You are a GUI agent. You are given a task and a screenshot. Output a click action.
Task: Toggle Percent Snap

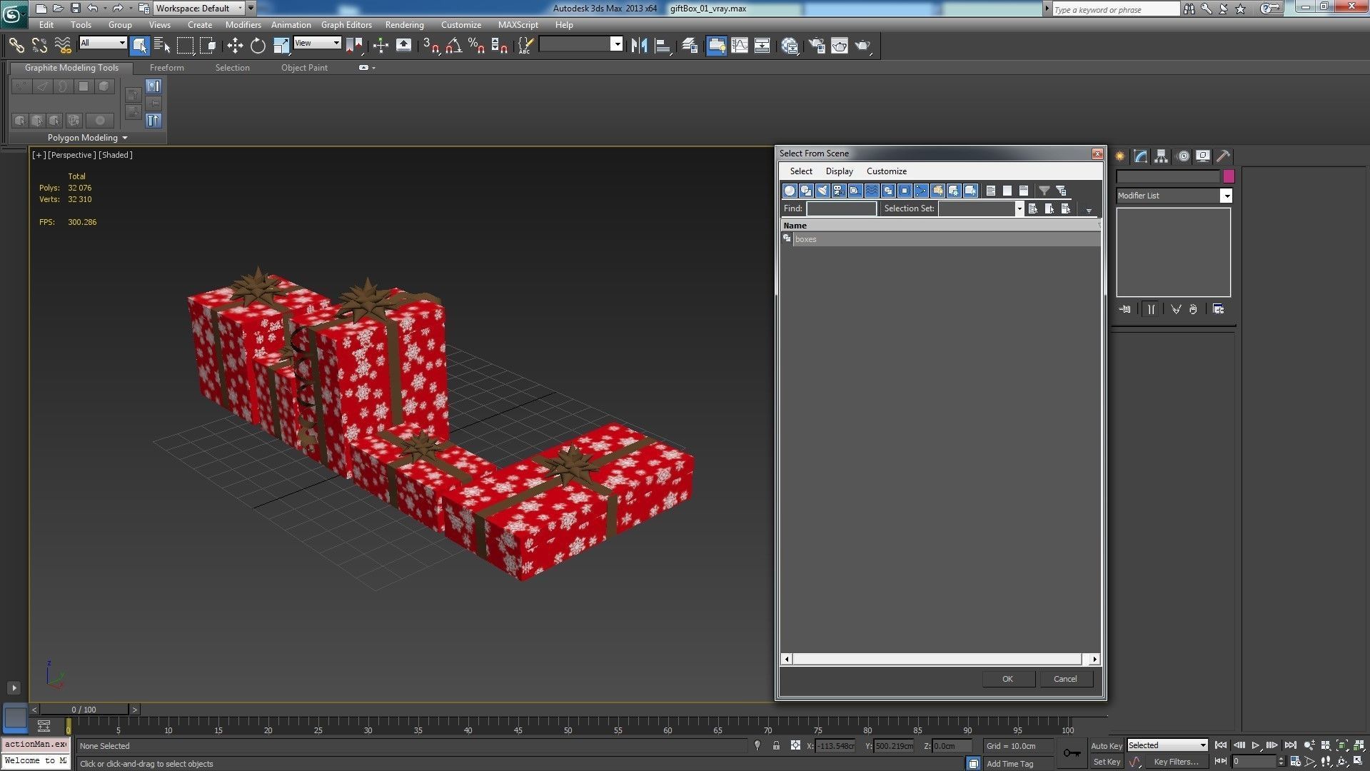[476, 46]
